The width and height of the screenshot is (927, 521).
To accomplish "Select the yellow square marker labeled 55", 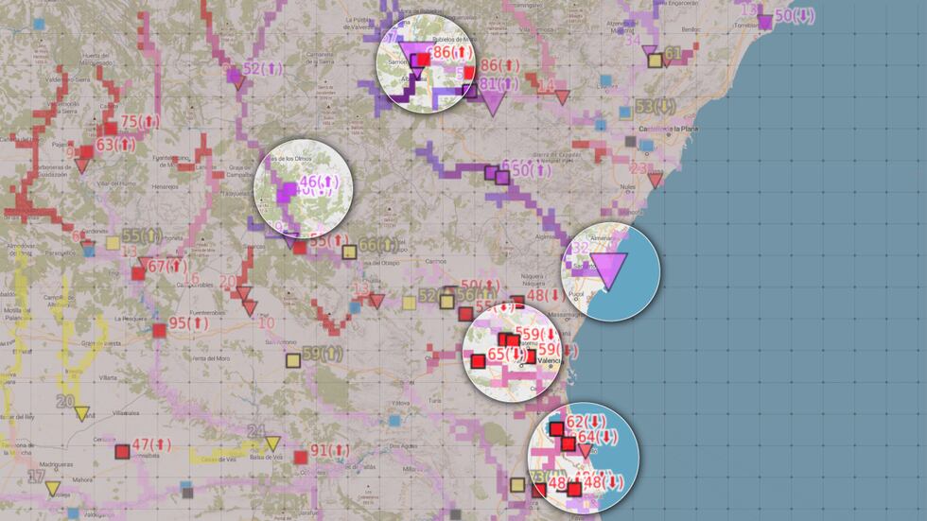I will pyautogui.click(x=114, y=242).
